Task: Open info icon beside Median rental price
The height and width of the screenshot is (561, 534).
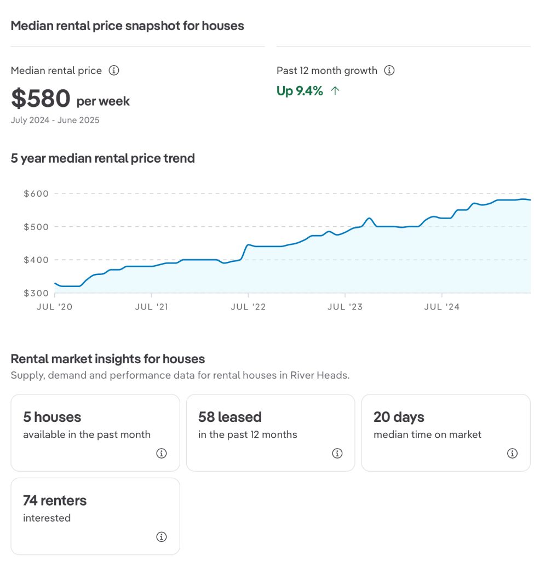Action: [x=114, y=71]
